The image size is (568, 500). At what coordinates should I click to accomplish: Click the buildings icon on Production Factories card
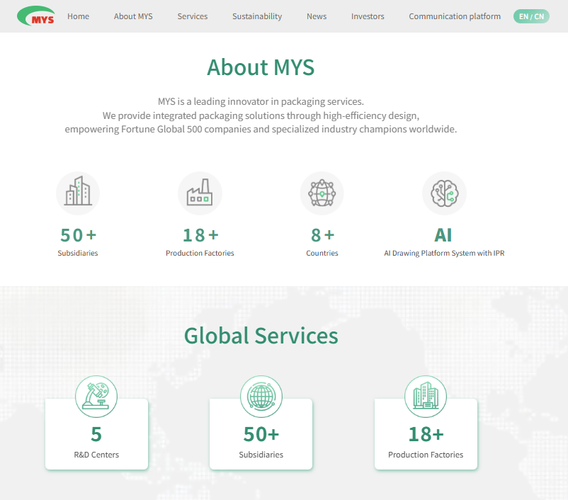coord(426,397)
